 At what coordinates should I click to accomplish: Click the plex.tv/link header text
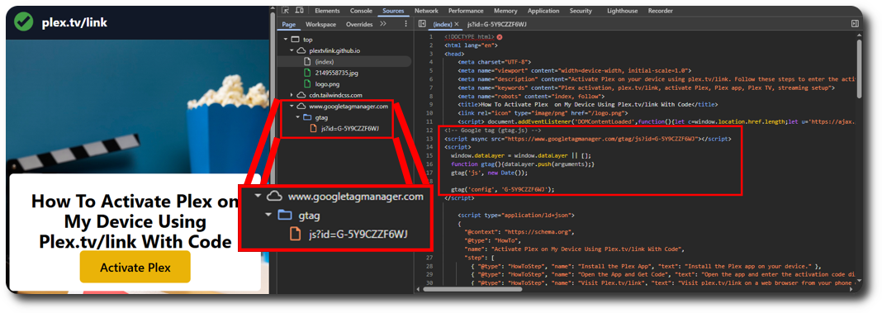click(x=74, y=22)
